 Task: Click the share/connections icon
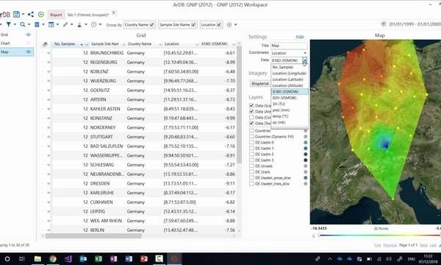[31, 15]
